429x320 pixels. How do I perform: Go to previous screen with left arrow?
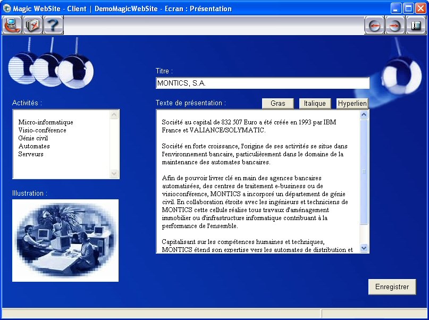tap(375, 26)
